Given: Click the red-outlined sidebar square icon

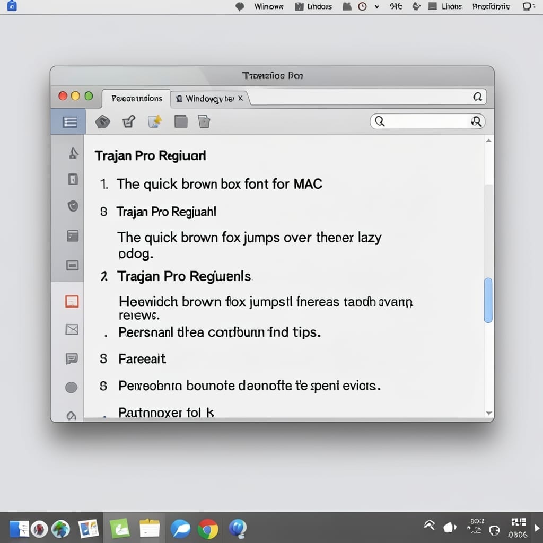Looking at the screenshot, I should pyautogui.click(x=72, y=301).
